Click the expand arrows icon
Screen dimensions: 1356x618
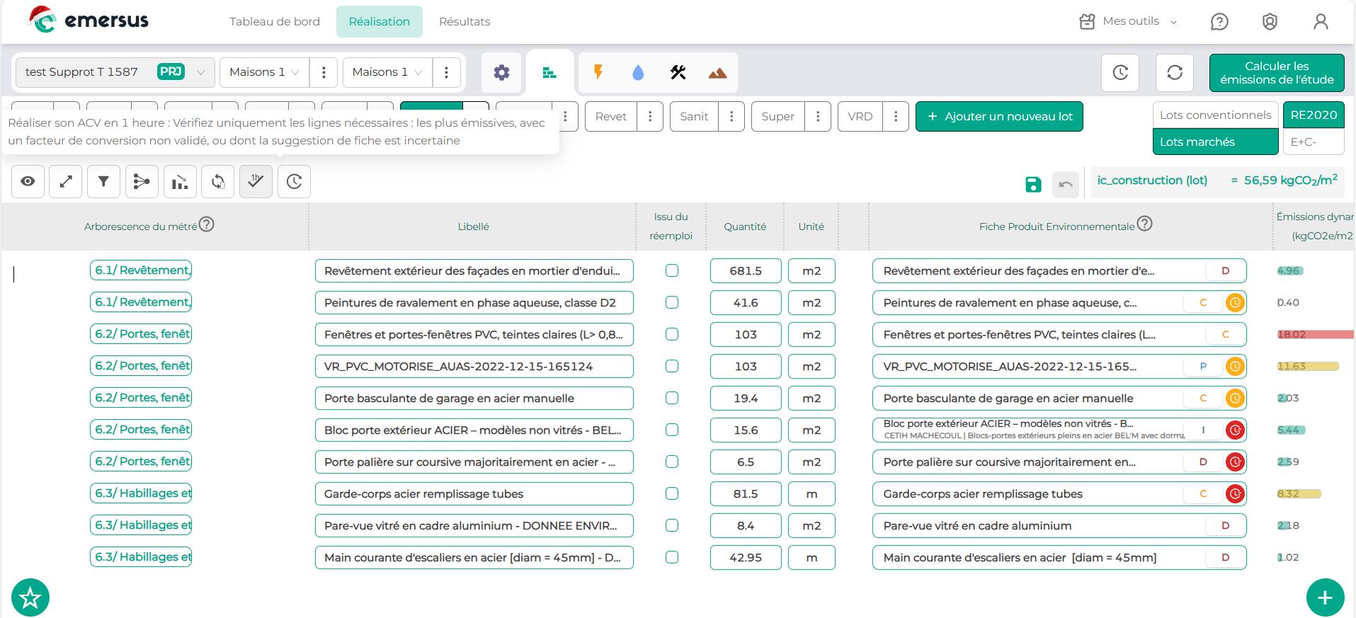[66, 182]
